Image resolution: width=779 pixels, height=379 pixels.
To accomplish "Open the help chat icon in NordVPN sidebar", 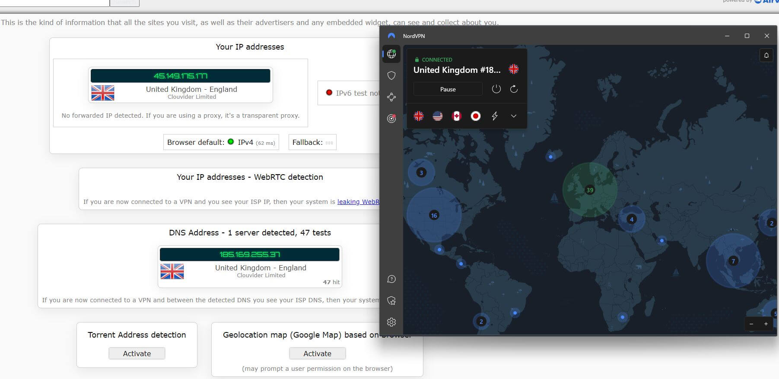I will (391, 279).
